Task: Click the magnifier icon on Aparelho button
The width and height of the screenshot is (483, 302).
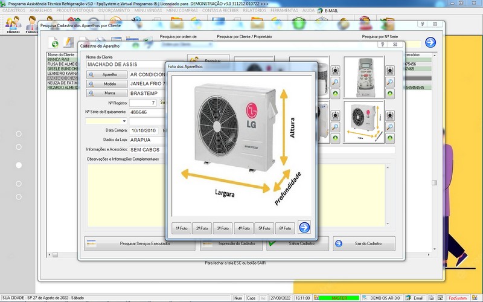Action: (x=92, y=74)
